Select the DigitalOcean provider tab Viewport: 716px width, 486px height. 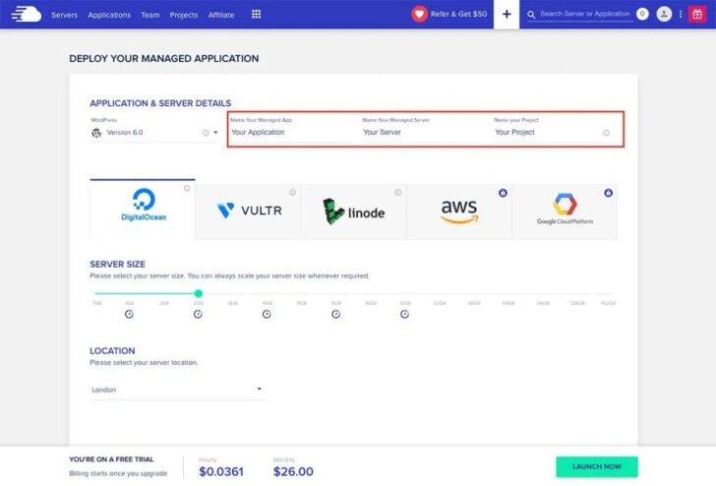tap(143, 210)
